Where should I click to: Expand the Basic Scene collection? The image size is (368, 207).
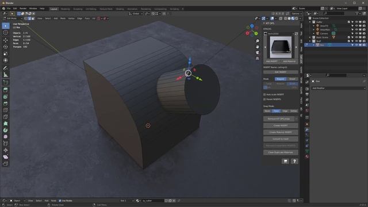coord(310,37)
